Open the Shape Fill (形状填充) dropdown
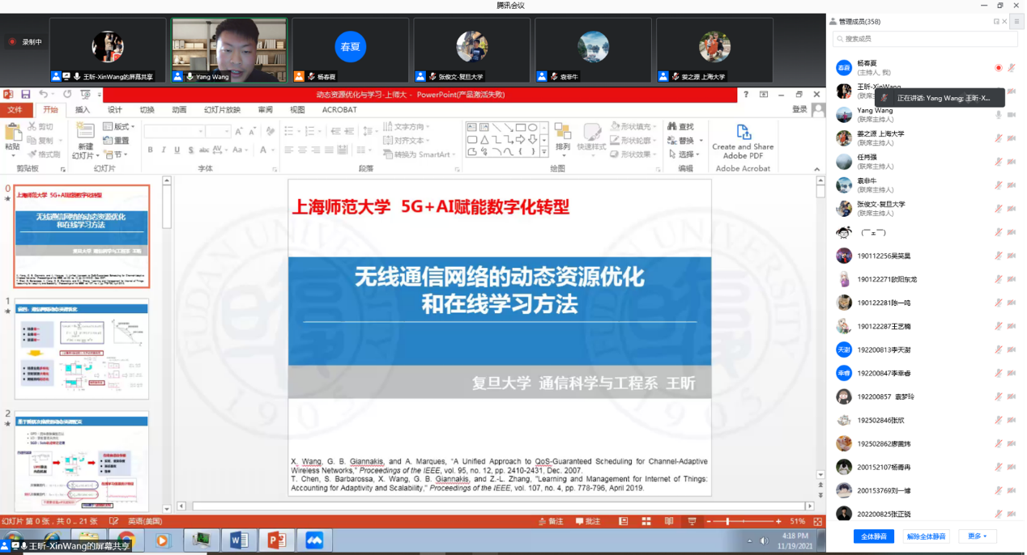Image resolution: width=1027 pixels, height=555 pixels. (x=635, y=126)
